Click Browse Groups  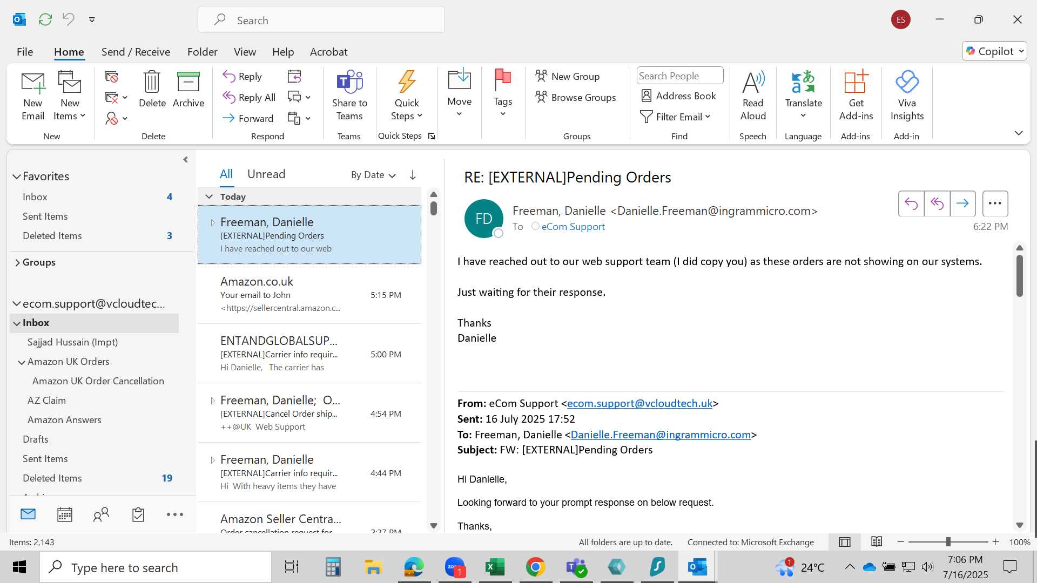575,98
